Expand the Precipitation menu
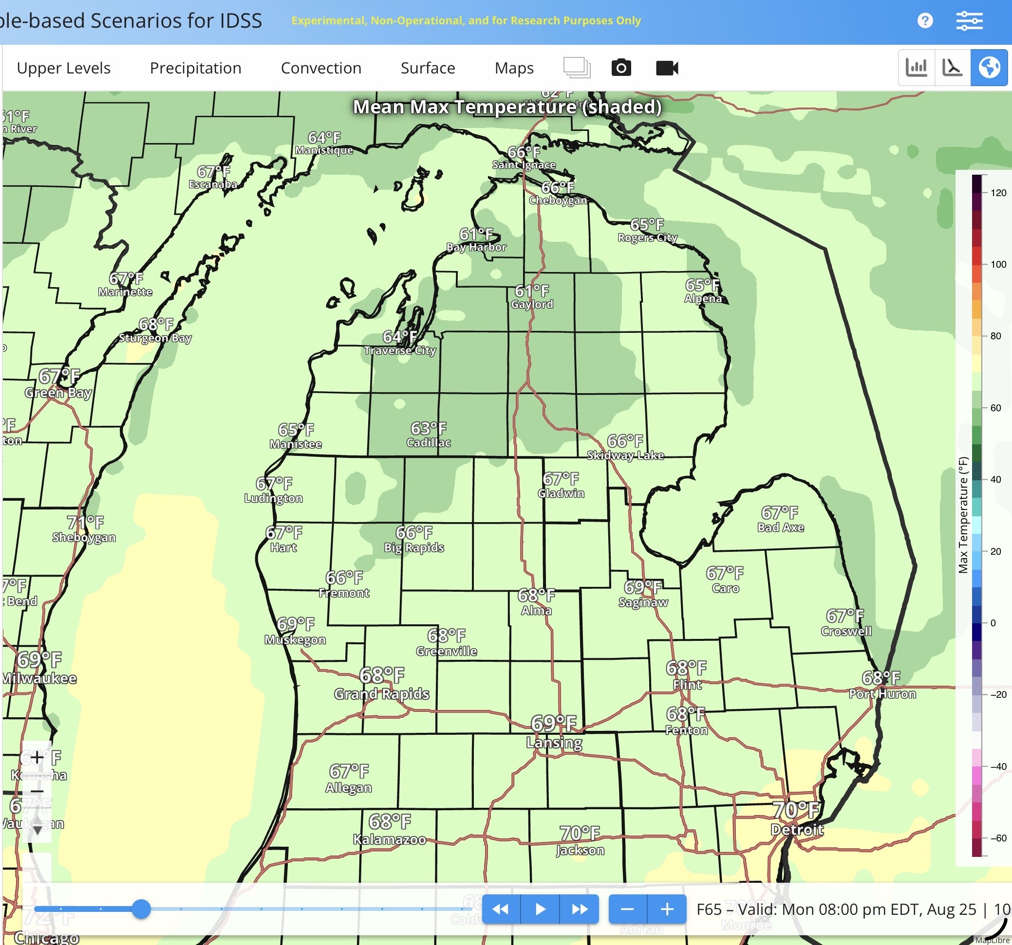Screen dimensions: 1012x945 point(195,68)
